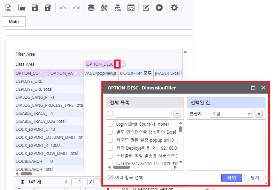Image resolution: width=278 pixels, height=190 pixels.
Task: Open the database data source icon
Action: pyautogui.click(x=91, y=8)
